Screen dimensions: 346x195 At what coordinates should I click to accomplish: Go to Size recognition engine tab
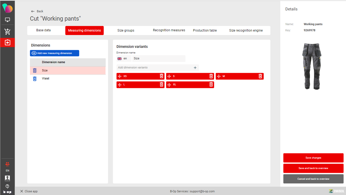coord(246,30)
